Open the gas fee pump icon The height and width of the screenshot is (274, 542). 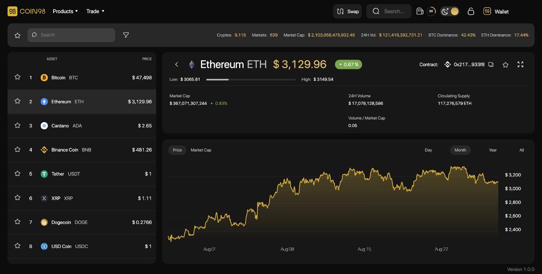coord(419,11)
